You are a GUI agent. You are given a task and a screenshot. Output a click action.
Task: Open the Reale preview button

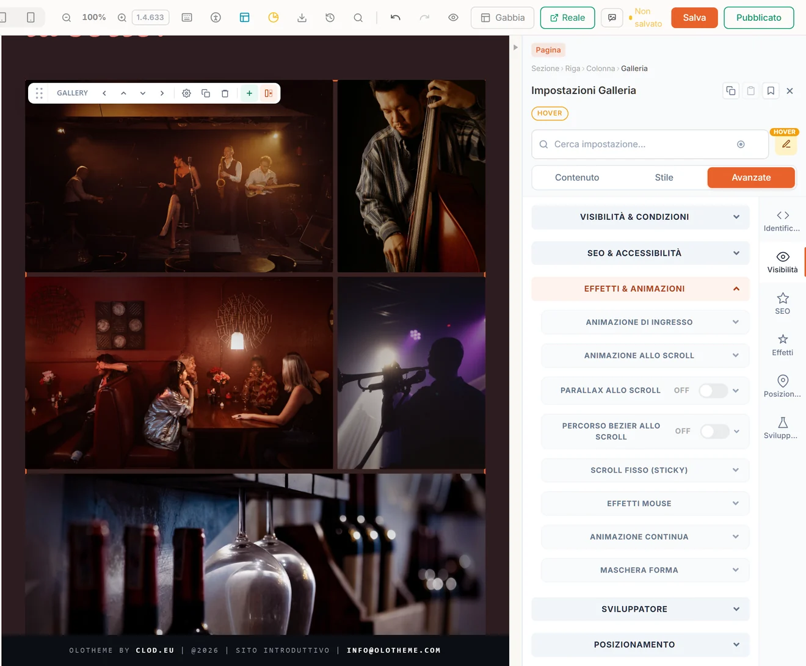[x=567, y=18]
